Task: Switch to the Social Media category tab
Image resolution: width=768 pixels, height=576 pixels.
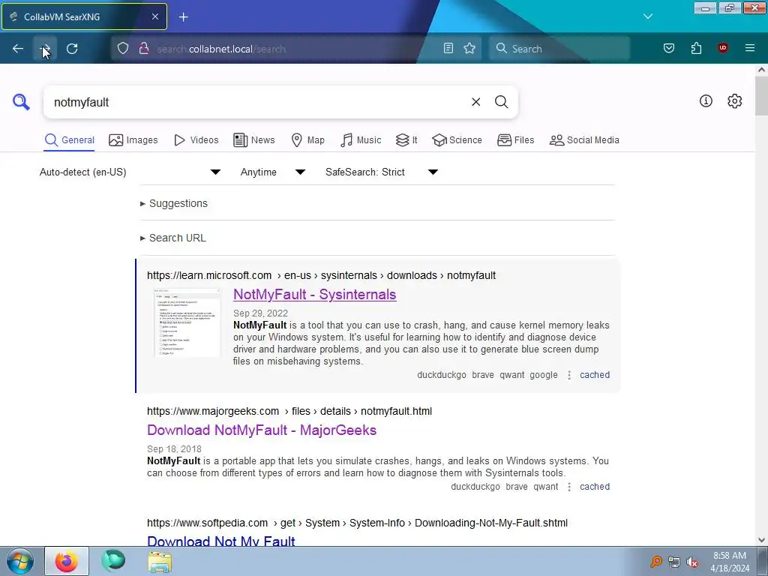Action: [583, 140]
